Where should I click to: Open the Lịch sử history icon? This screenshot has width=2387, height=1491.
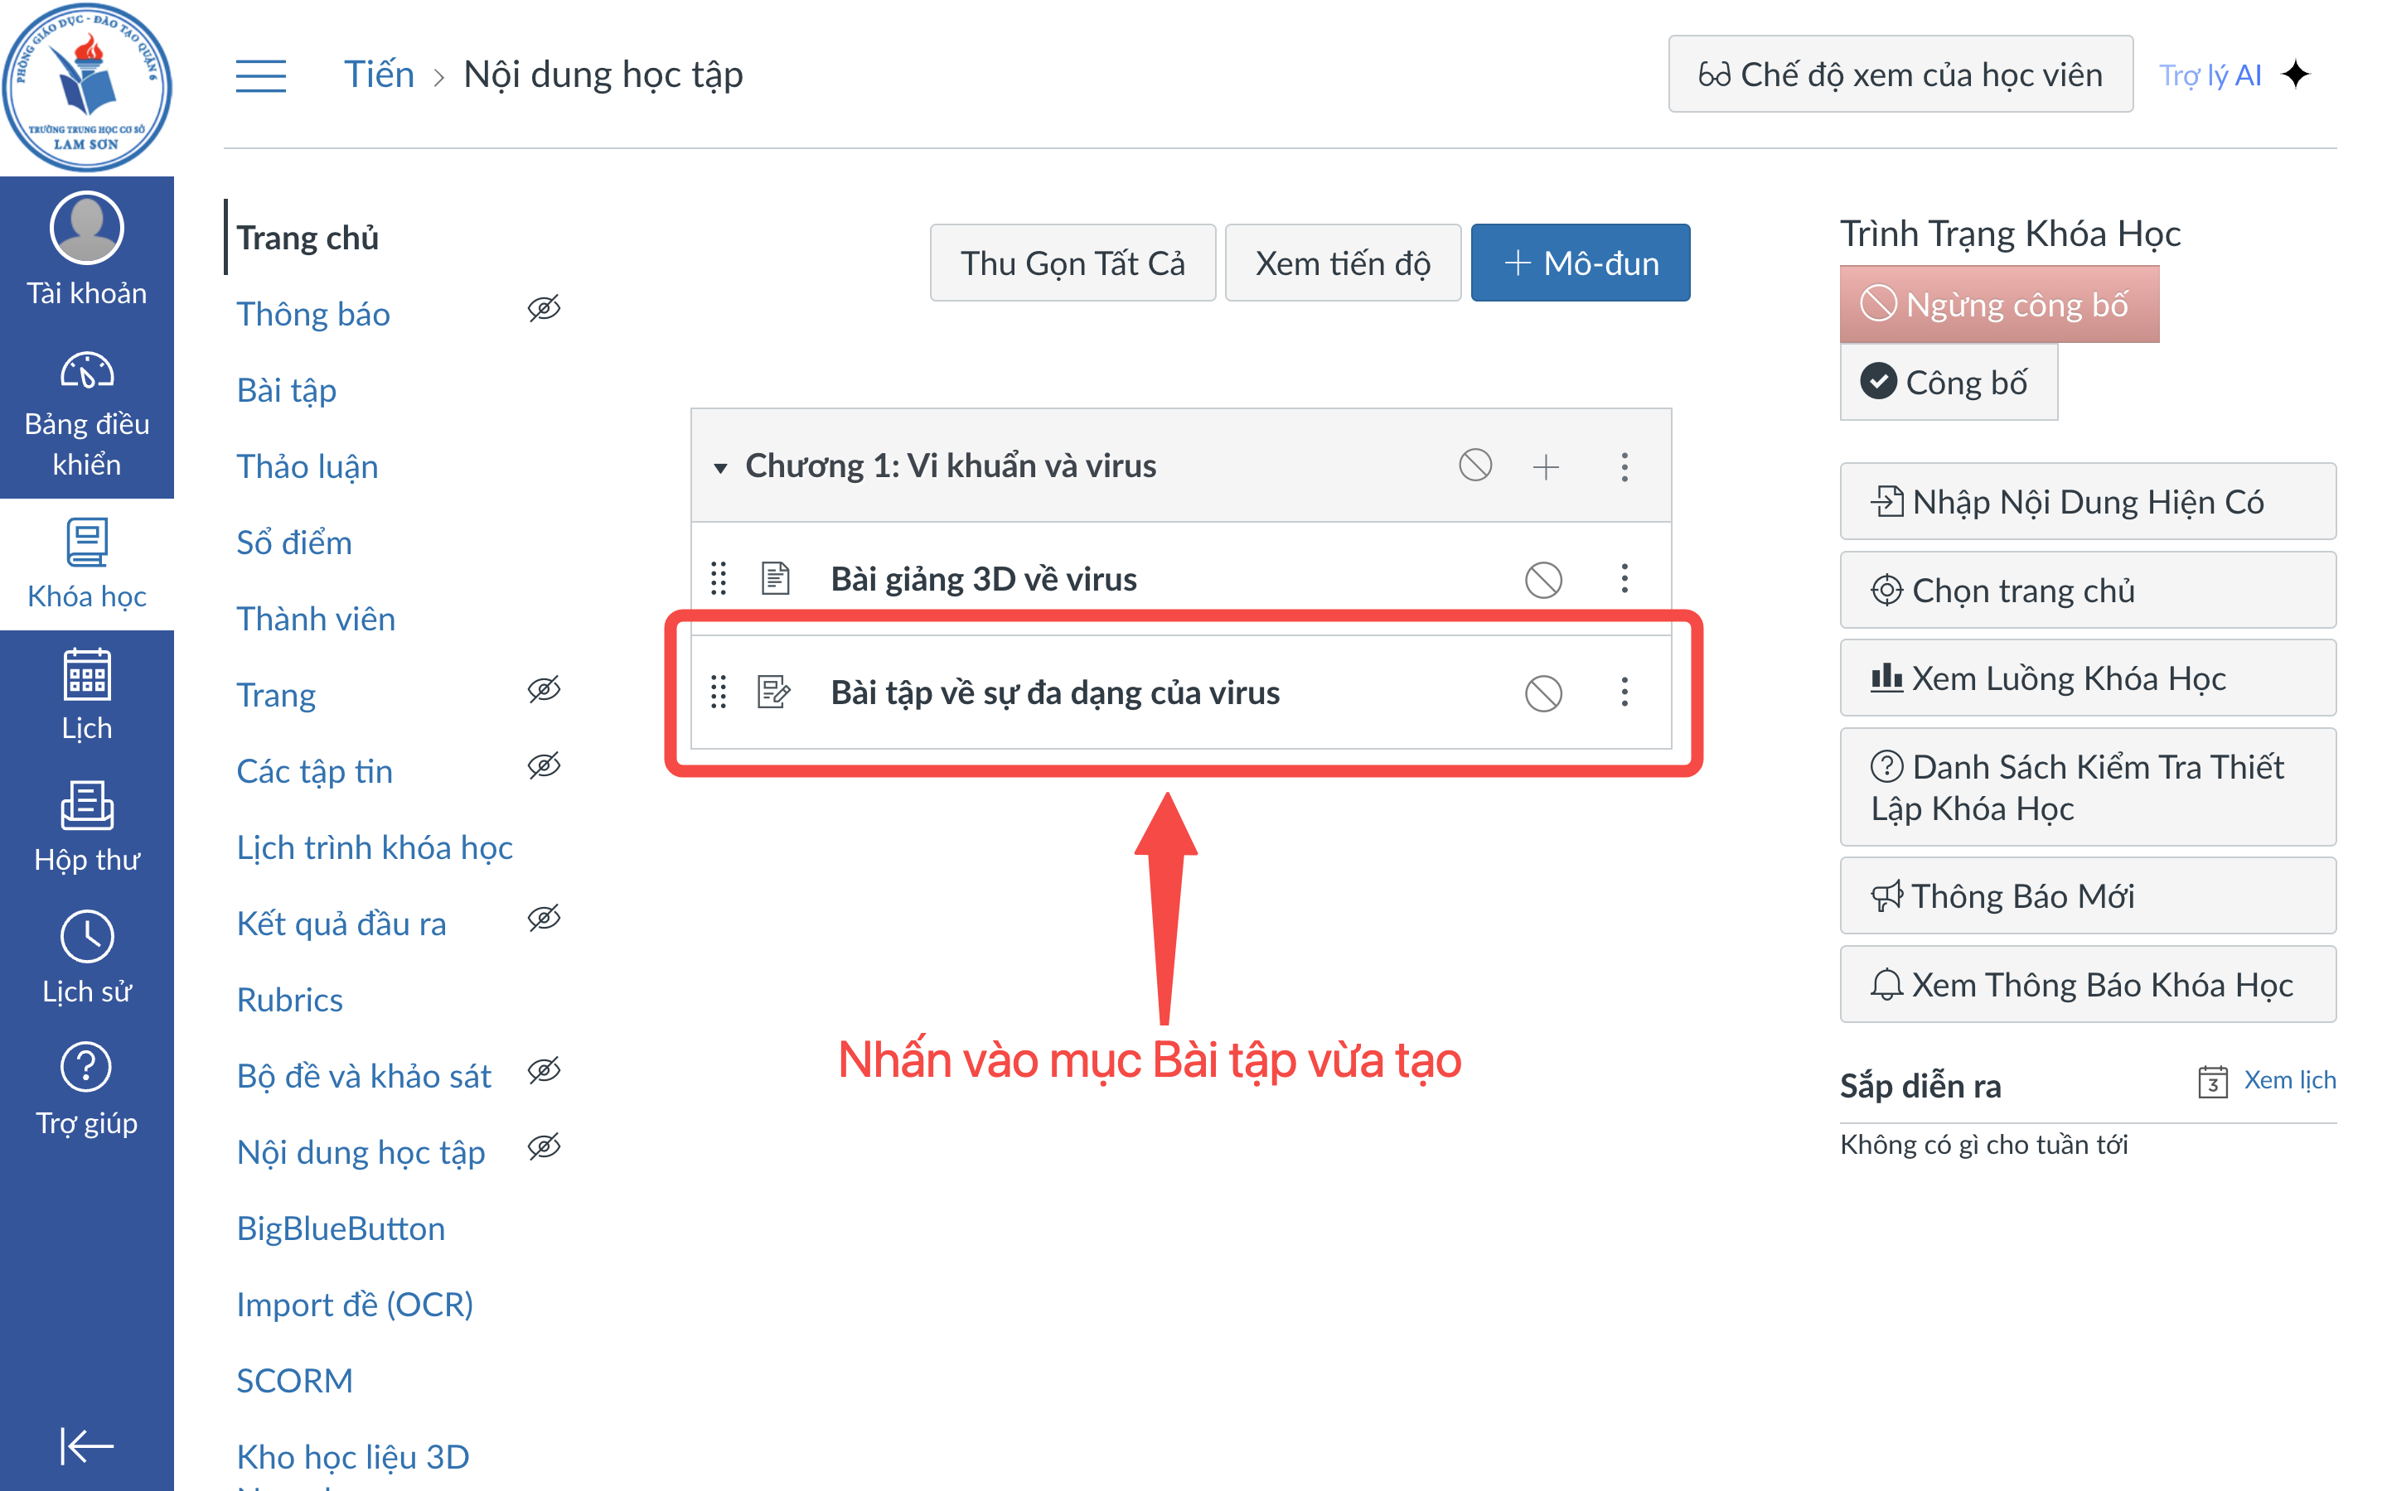[87, 937]
